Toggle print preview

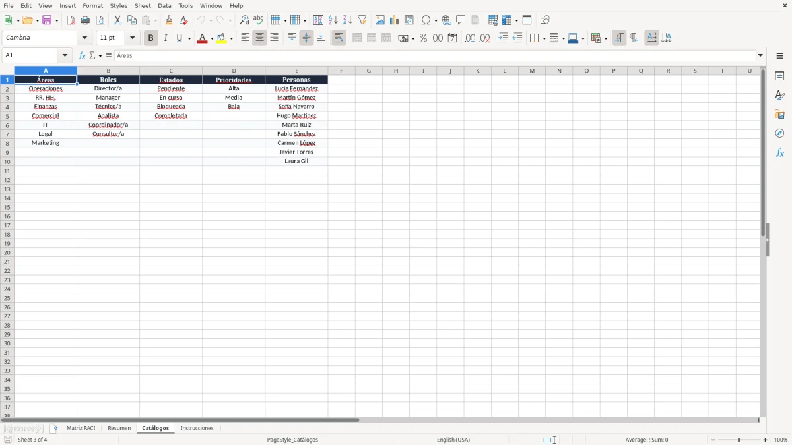[100, 20]
